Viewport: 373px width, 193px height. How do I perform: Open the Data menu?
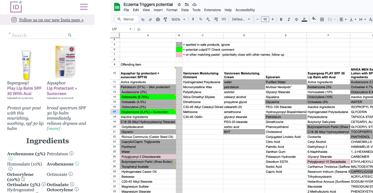coord(185,10)
